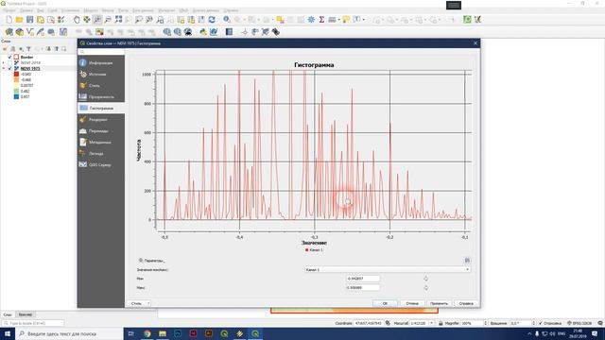Open the Метаданные tab
The width and height of the screenshot is (605, 340).
101,143
